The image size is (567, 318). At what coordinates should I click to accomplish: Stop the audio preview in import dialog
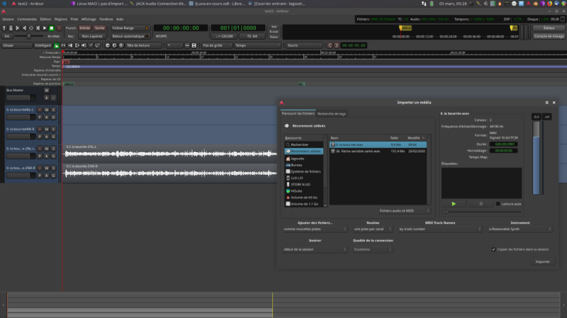click(x=481, y=203)
